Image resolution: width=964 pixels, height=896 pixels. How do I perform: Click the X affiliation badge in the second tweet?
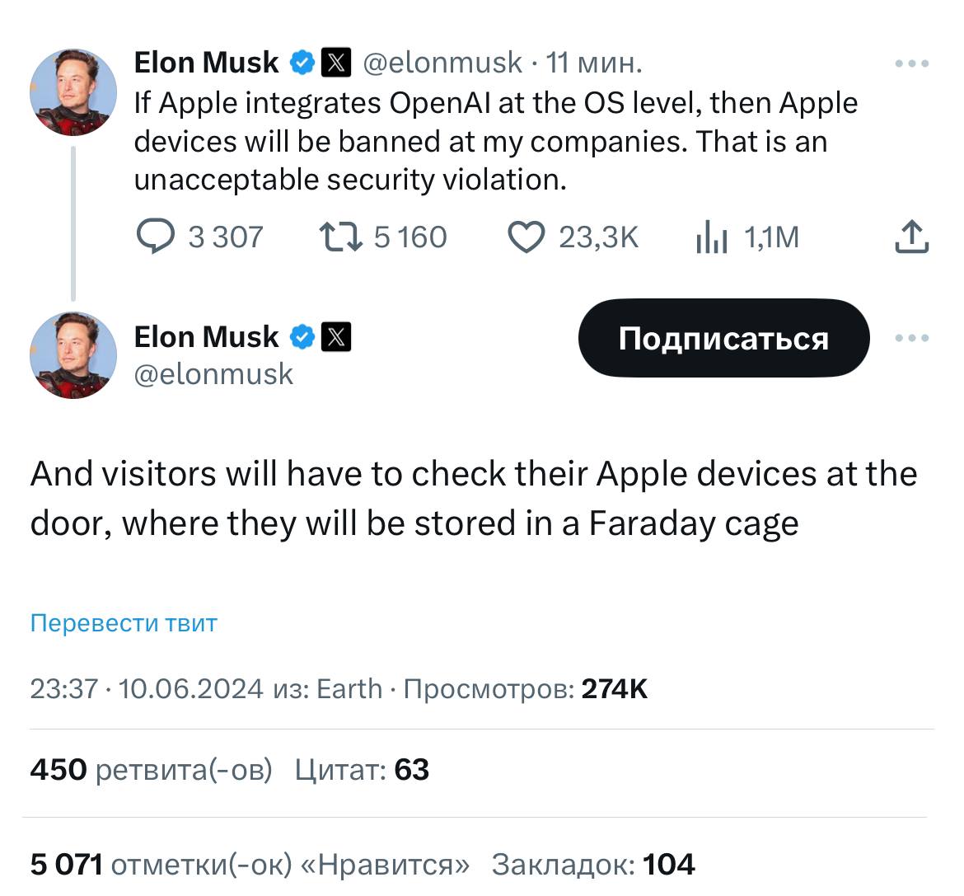click(x=335, y=337)
